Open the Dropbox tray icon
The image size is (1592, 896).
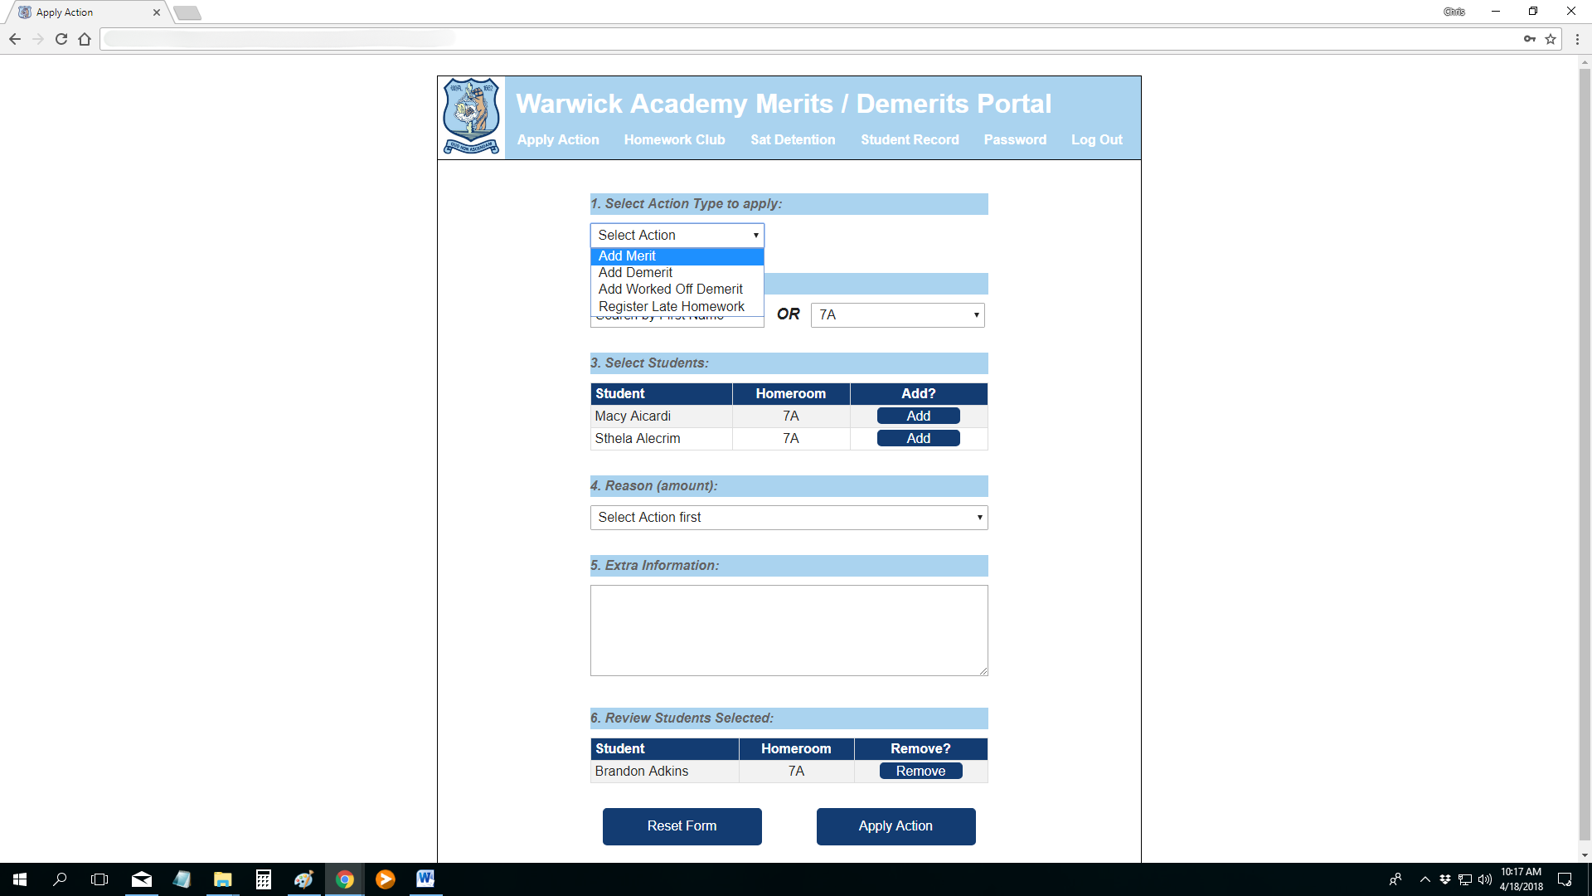click(x=1445, y=879)
